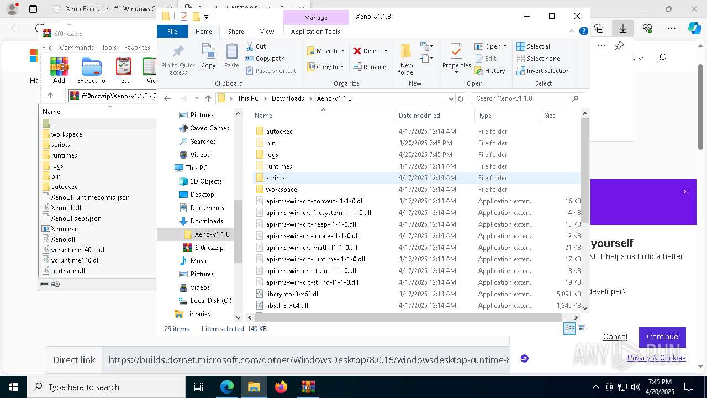Screen dimensions: 707x398
Task: Click Copy path in the ribbon
Action: pyautogui.click(x=265, y=59)
